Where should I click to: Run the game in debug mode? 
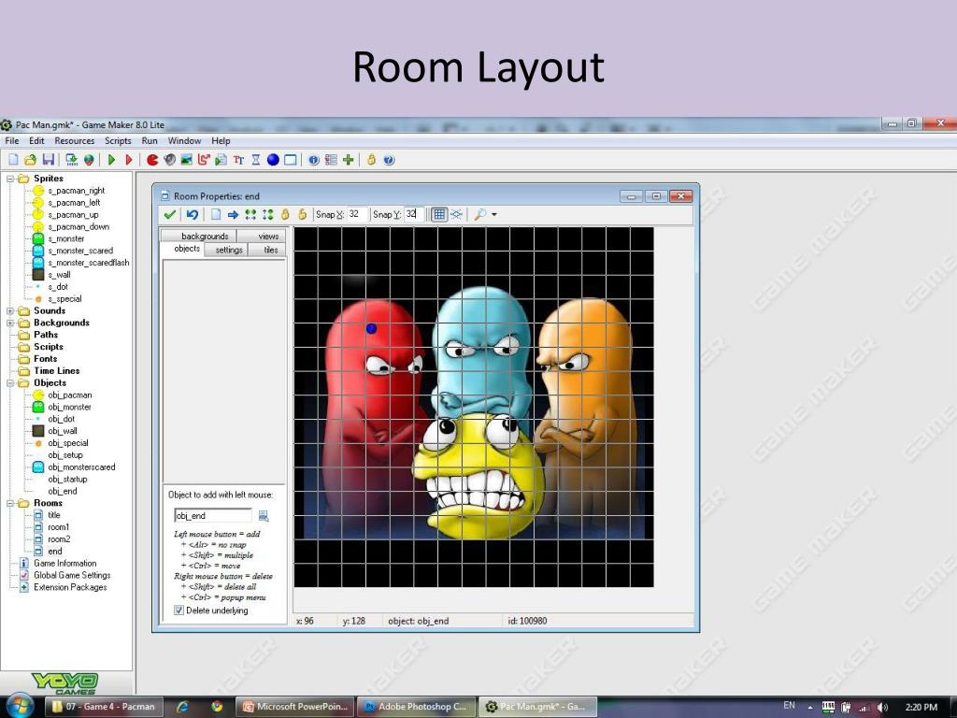point(128,160)
